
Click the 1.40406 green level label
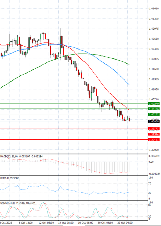(x=154, y=109)
